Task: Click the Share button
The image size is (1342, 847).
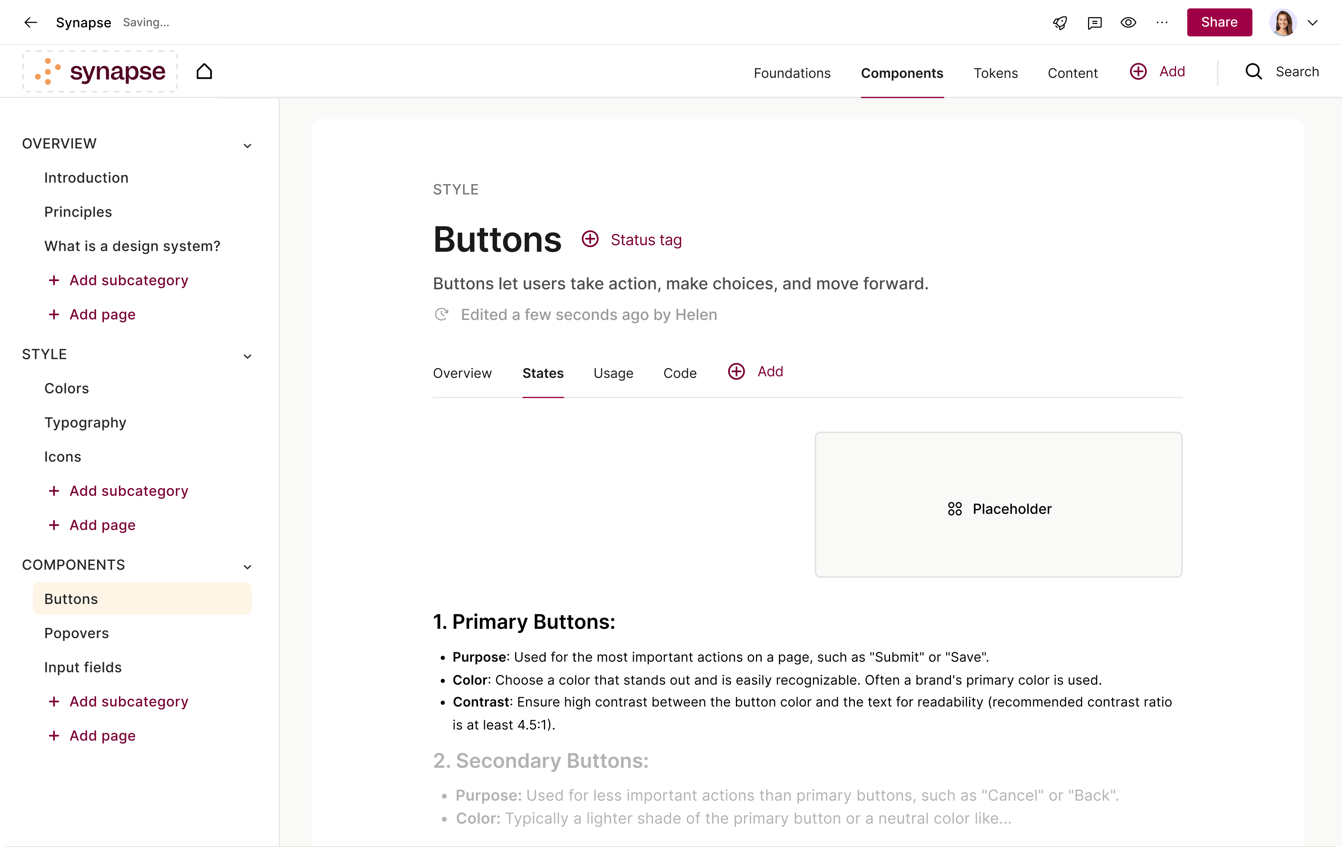Action: pyautogui.click(x=1219, y=22)
